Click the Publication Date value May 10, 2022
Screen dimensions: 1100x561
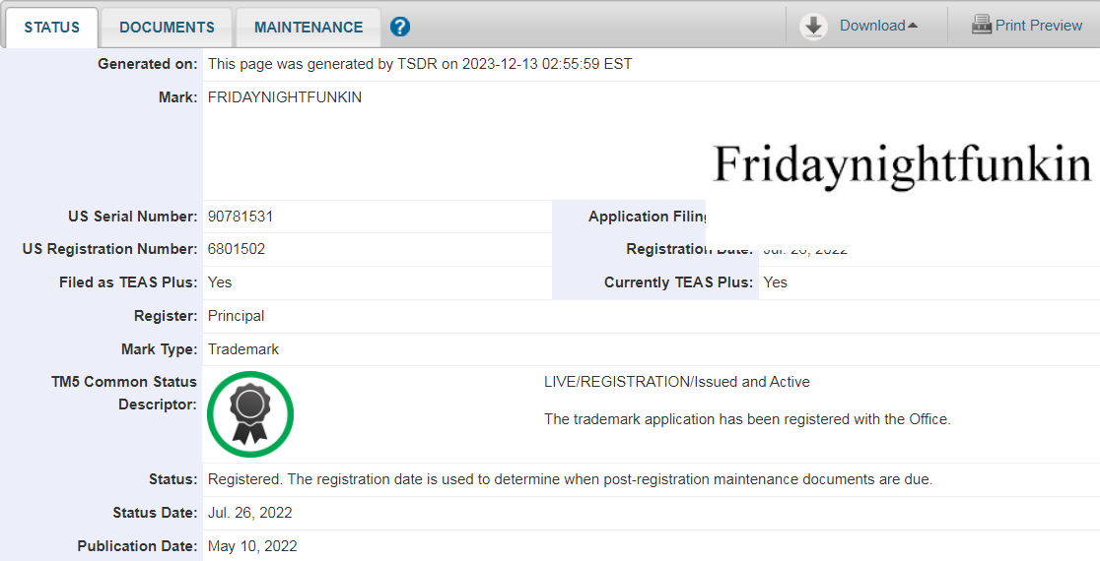click(x=252, y=546)
